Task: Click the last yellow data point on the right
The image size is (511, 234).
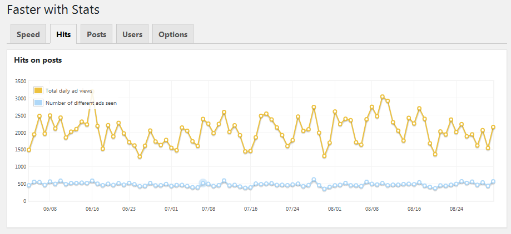Action: pos(493,128)
